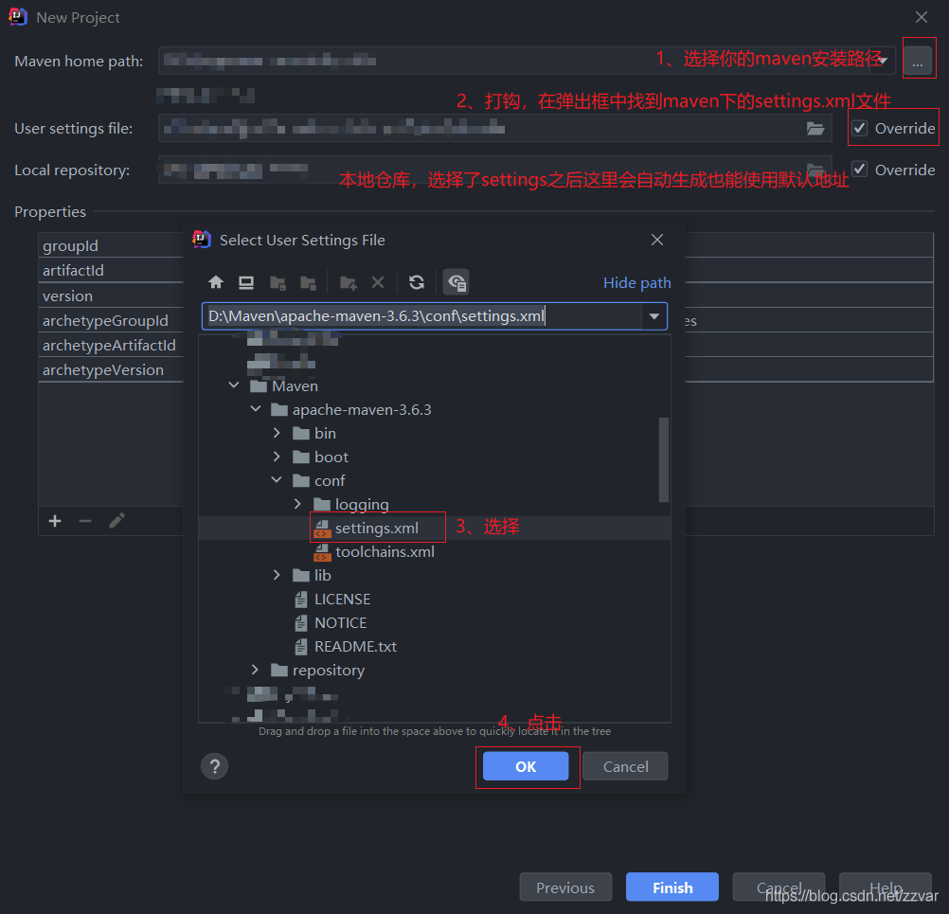Add a new property with plus icon
The height and width of the screenshot is (914, 949).
click(55, 521)
